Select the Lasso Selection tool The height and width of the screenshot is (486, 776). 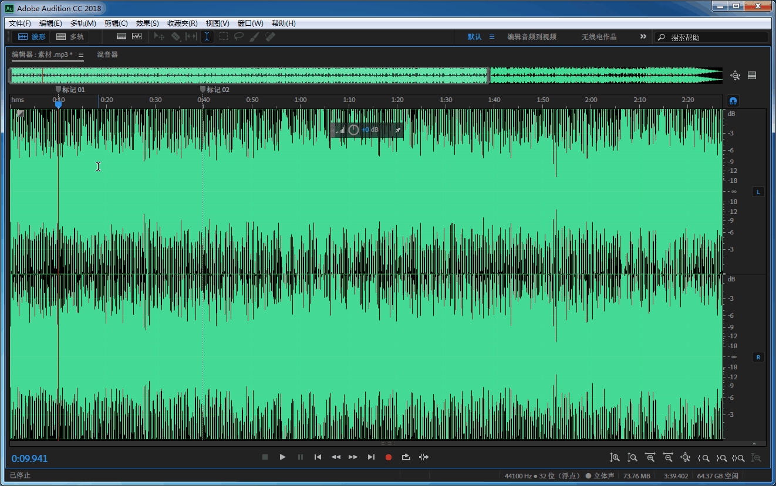(x=239, y=36)
